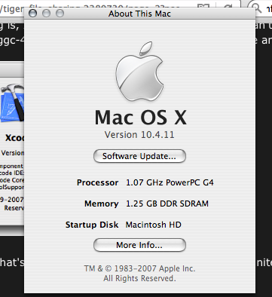The height and width of the screenshot is (297, 272).
Task: Click the zoom button of About This Mac
Action: [60, 13]
